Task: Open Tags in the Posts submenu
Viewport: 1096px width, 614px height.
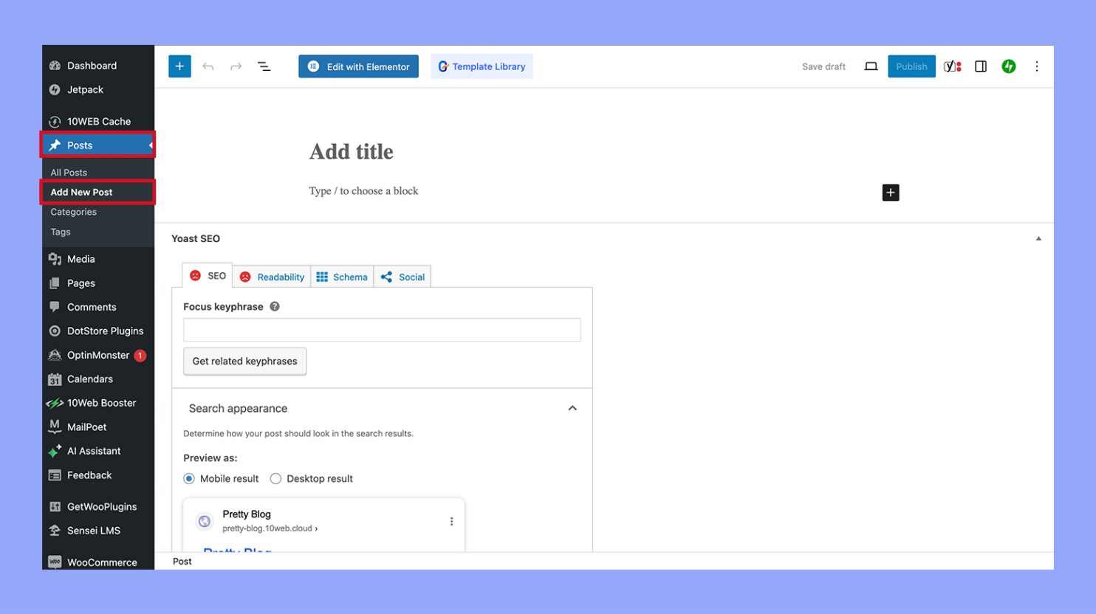Action: click(61, 232)
